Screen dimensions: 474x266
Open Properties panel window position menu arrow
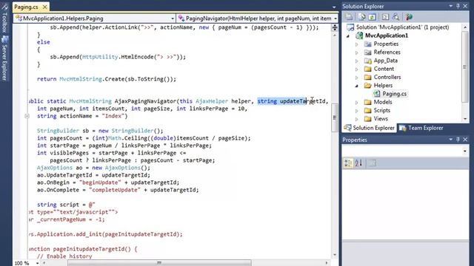click(x=450, y=140)
